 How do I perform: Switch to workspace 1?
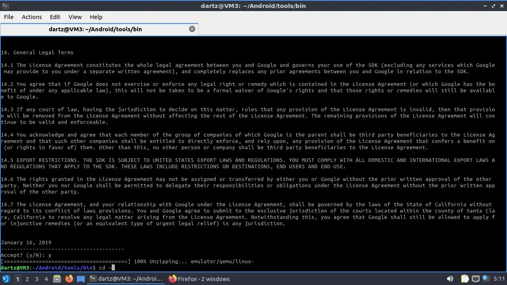pos(17,279)
